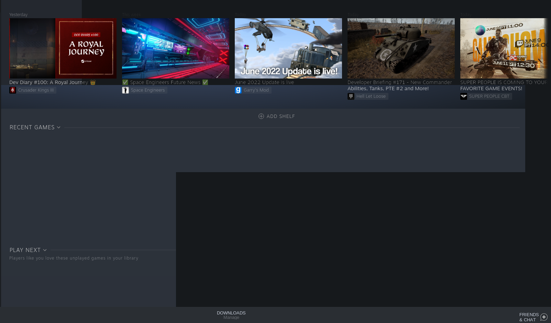The height and width of the screenshot is (323, 551).
Task: Click the ADD SHELF button
Action: tap(277, 116)
